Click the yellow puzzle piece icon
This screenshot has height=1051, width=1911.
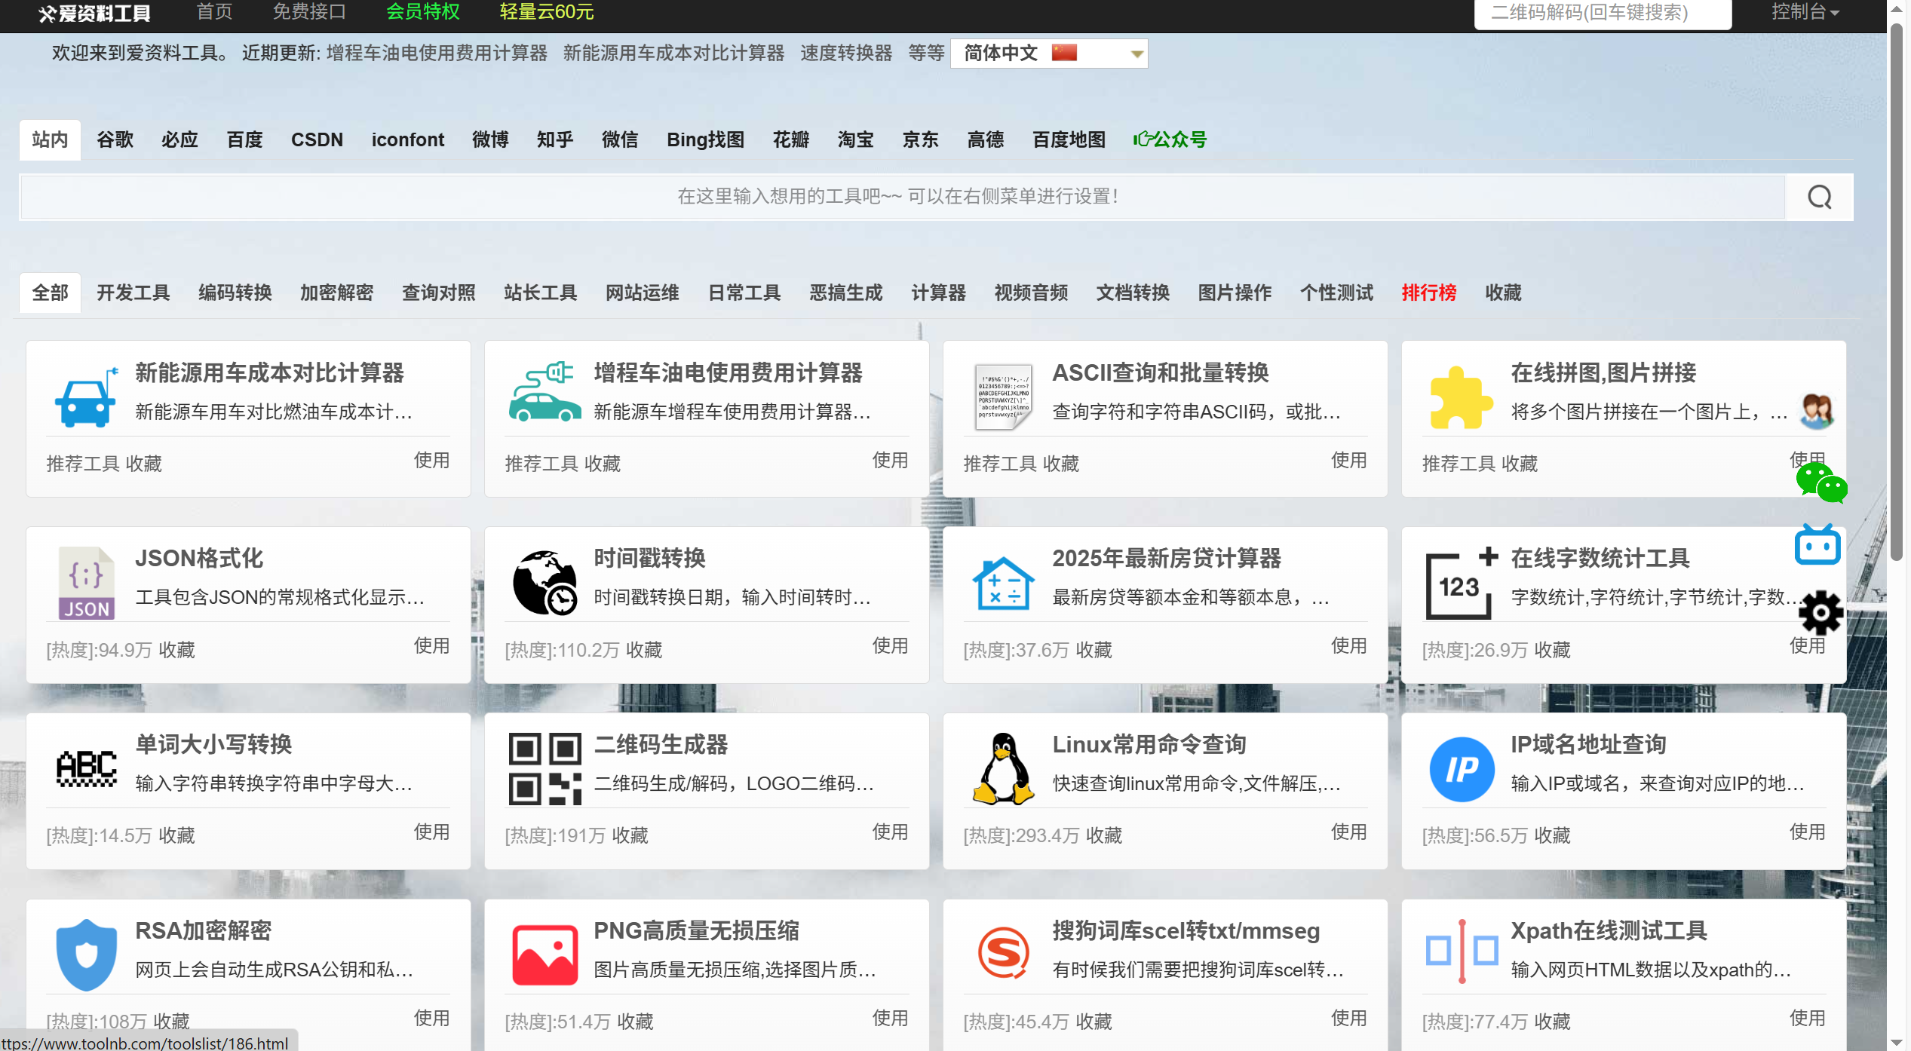coord(1461,397)
